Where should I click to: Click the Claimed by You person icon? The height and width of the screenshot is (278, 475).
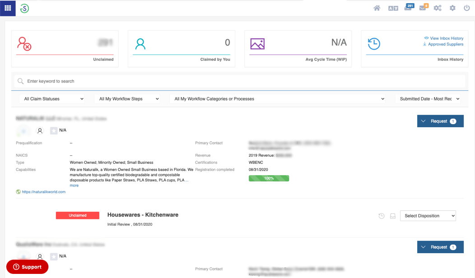[x=140, y=44]
